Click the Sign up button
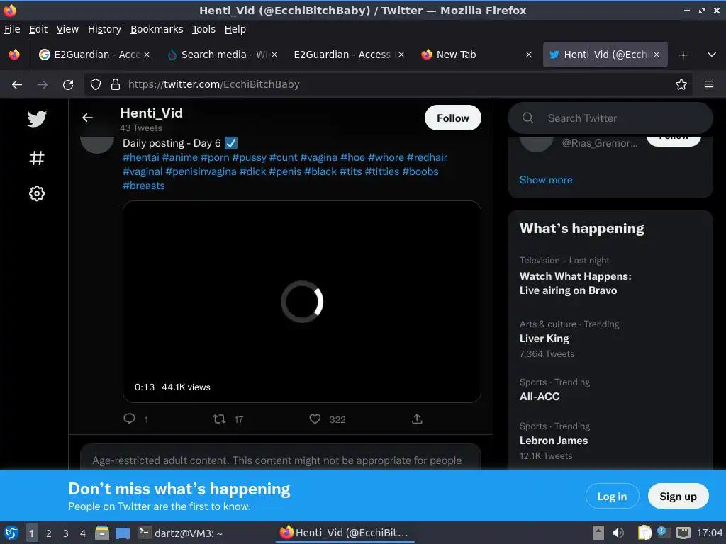726x544 pixels. (678, 497)
